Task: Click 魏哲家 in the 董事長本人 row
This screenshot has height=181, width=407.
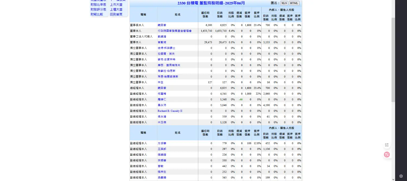Action: click(x=162, y=25)
